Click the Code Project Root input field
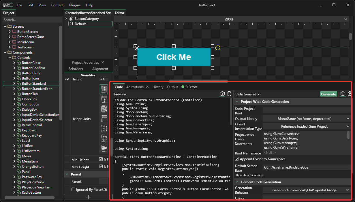 click(x=307, y=110)
